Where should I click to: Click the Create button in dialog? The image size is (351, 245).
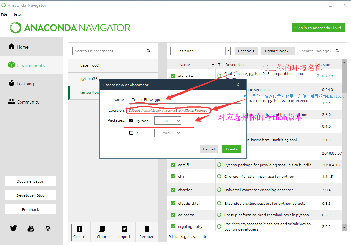click(x=232, y=149)
